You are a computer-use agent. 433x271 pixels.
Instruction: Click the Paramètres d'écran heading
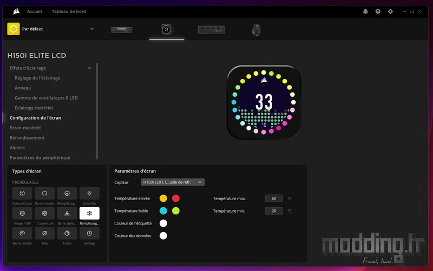pos(135,171)
